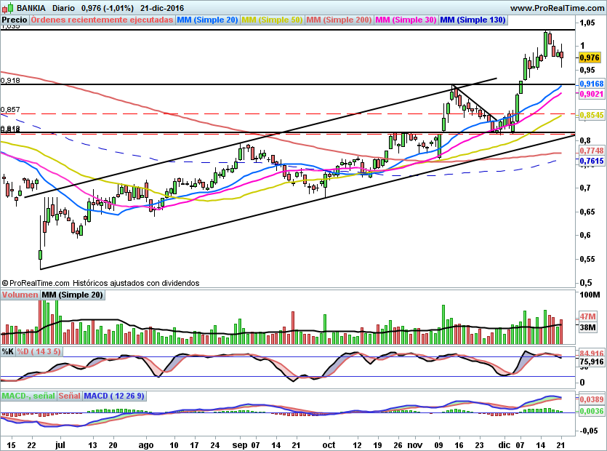This screenshot has height=451, width=607.
Task: Select the MACD (12 26 9) label
Action: [115, 396]
